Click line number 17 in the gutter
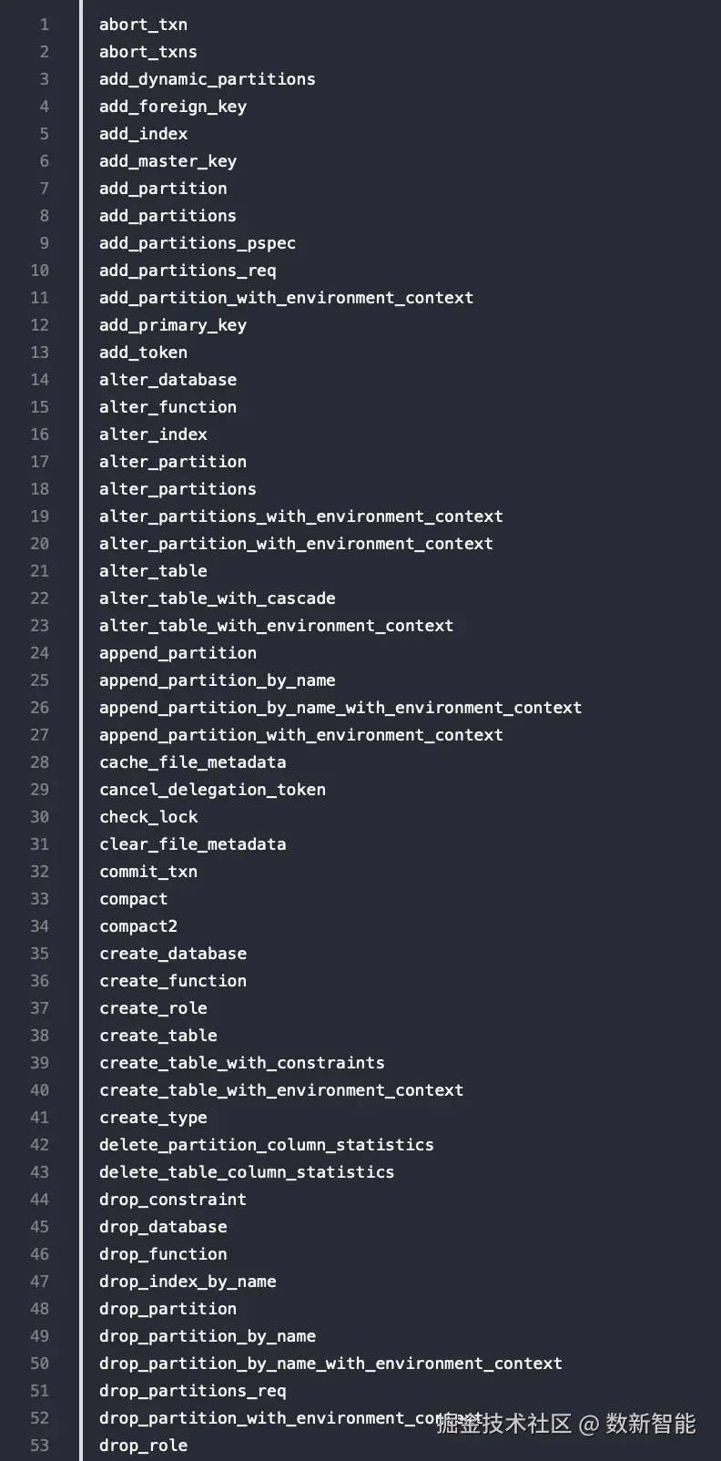Image resolution: width=721 pixels, height=1461 pixels. pos(40,462)
